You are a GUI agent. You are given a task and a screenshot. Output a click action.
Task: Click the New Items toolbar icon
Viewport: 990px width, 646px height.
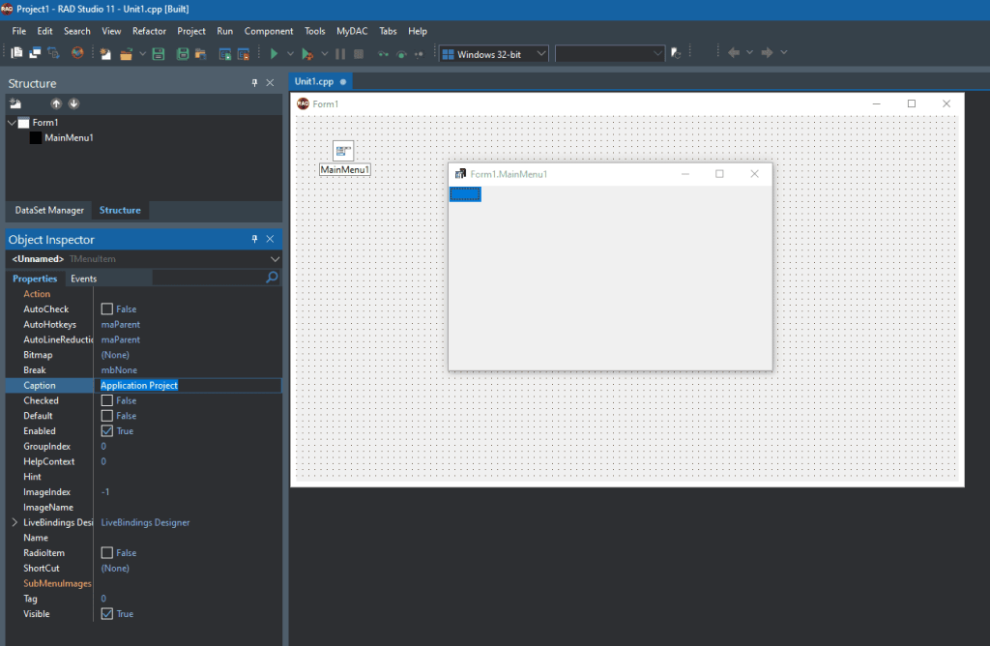[105, 54]
